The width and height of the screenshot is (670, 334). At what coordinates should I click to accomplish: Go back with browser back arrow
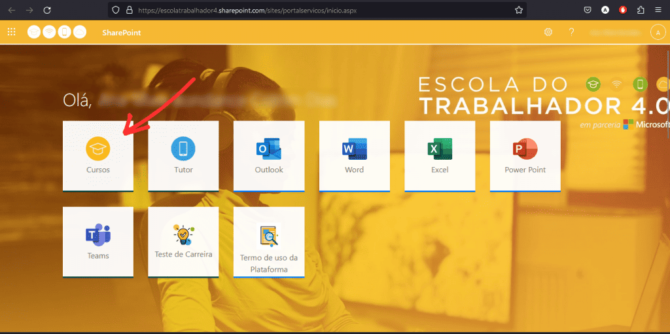(x=12, y=10)
